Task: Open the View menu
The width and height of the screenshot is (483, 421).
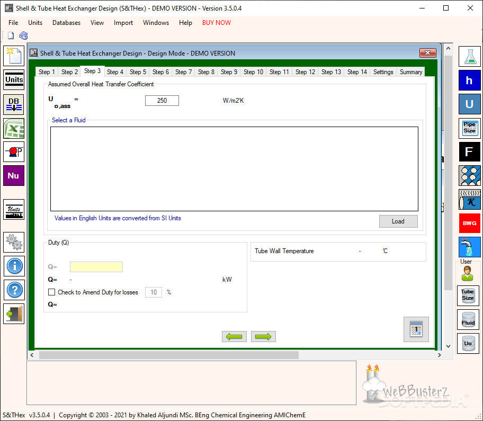Action: [97, 22]
